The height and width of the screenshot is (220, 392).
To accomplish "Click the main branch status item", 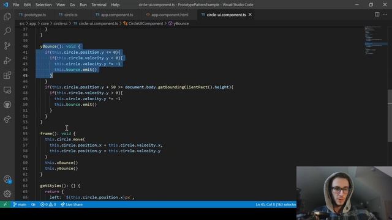I will click(20, 205).
